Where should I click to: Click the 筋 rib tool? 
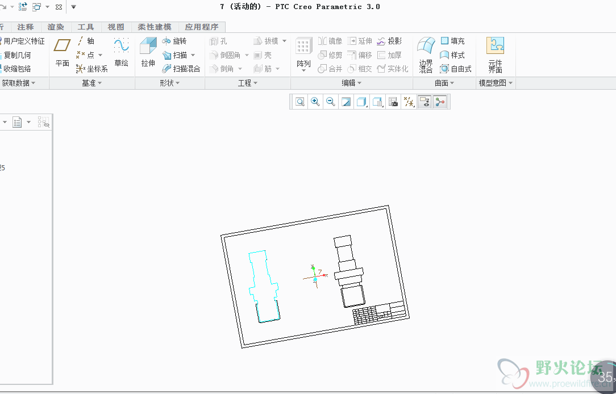click(263, 69)
